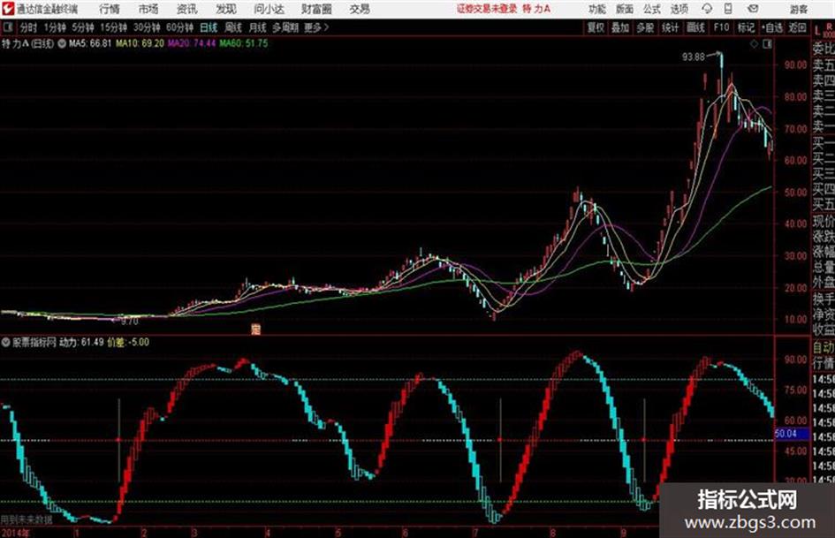The image size is (835, 538).
Task: Open the envelope messages icon
Action: [753, 9]
